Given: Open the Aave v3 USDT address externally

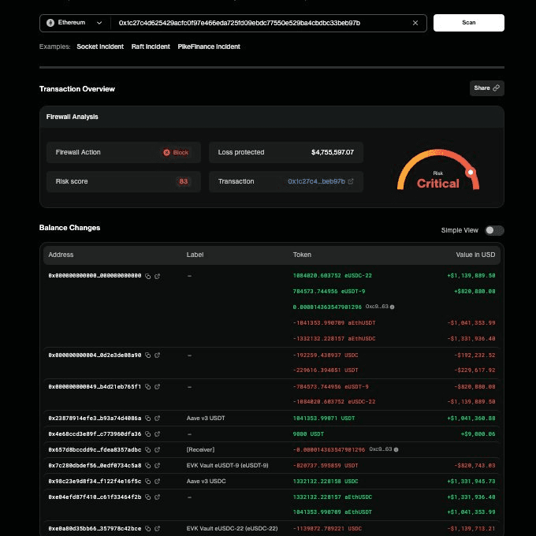Looking at the screenshot, I should (x=157, y=418).
